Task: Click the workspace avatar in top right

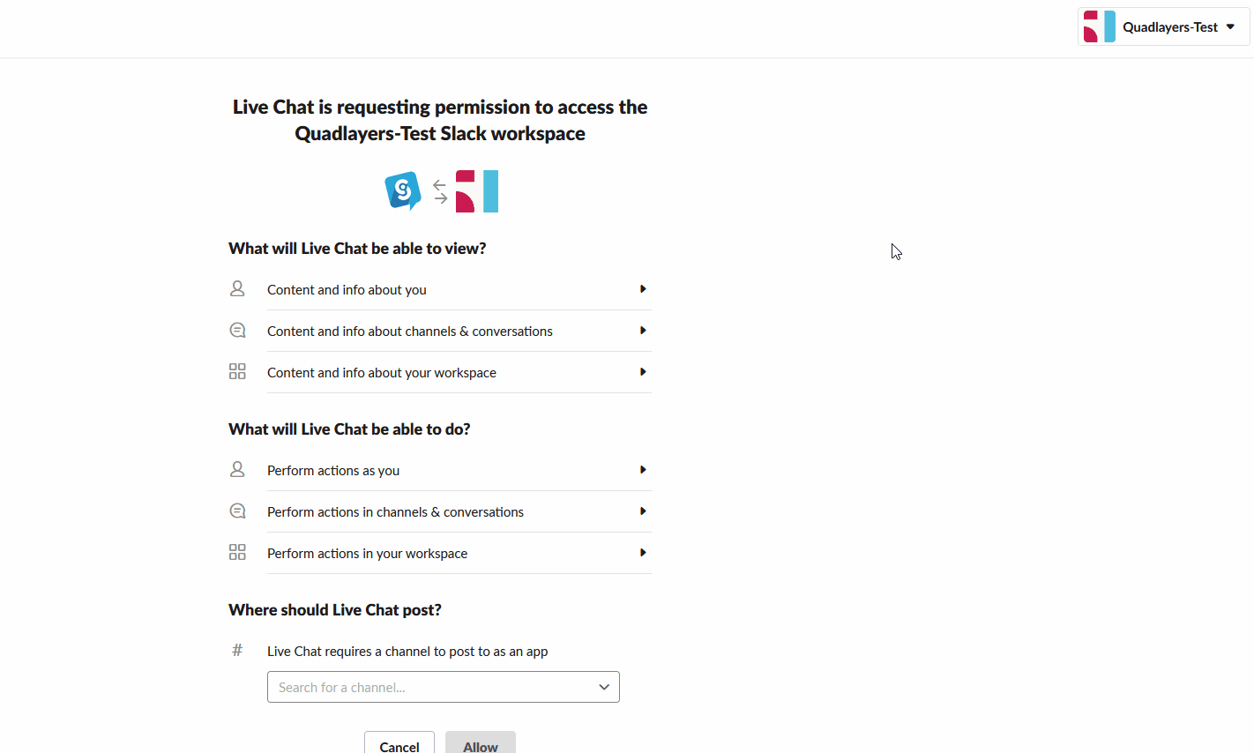Action: [1100, 26]
